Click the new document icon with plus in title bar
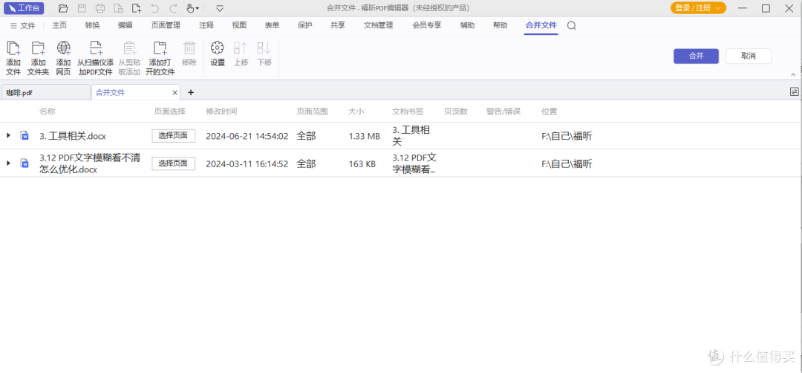Viewport: 802px width, 373px height. tap(137, 8)
